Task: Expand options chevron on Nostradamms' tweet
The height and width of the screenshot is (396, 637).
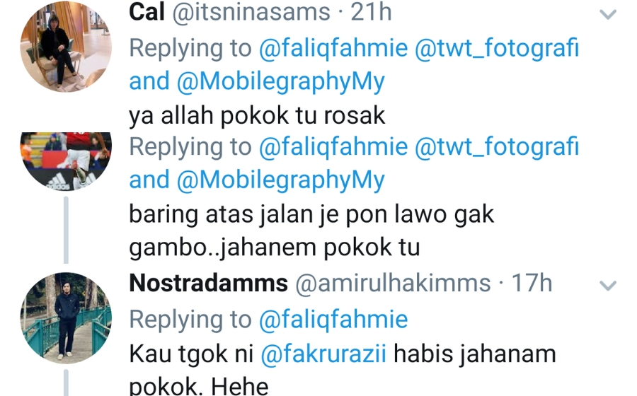Action: pos(608,286)
